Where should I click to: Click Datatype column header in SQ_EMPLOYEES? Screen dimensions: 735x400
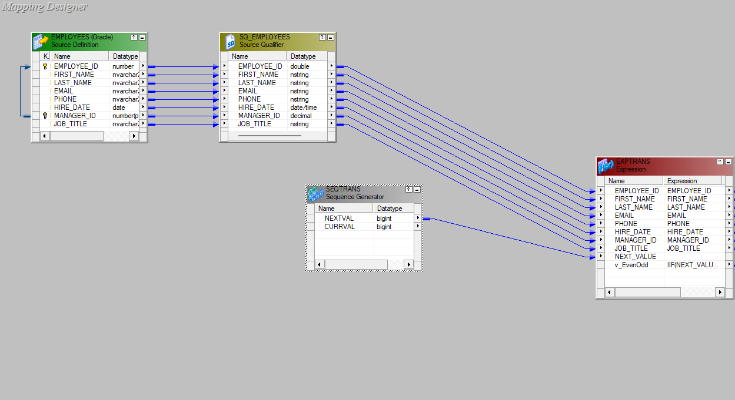click(307, 56)
